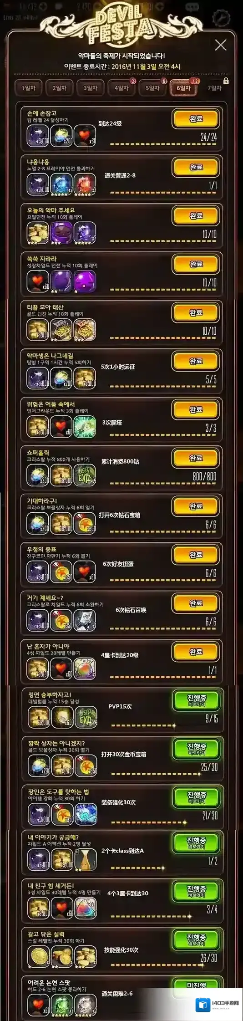Click the locked 7일차 tab padlock icon
This screenshot has height=1021, width=243.
[x=226, y=81]
